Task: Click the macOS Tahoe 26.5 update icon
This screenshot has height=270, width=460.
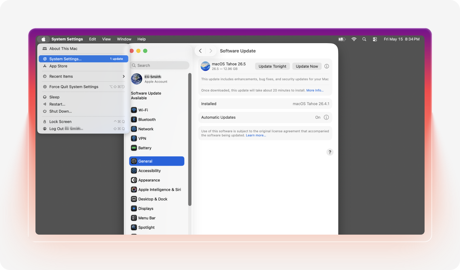Action: [x=205, y=66]
